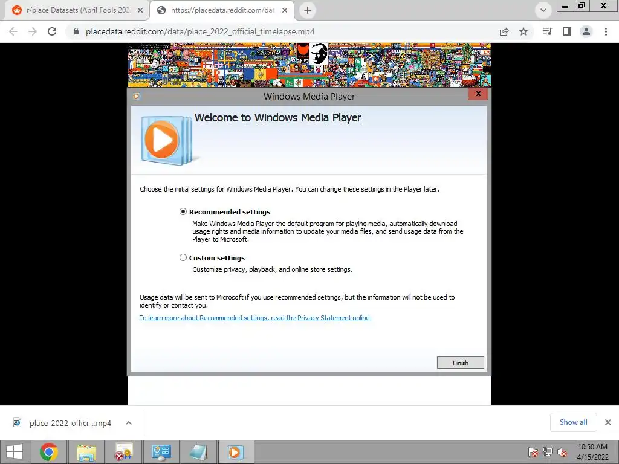Share this page via share icon
The width and height of the screenshot is (619, 464).
point(504,31)
